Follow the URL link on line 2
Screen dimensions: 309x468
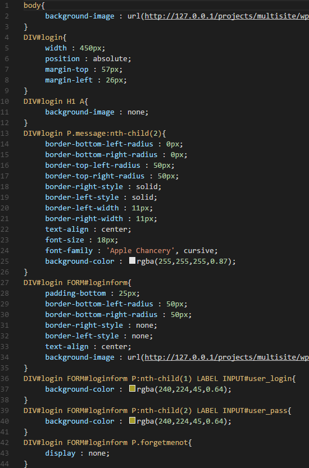[x=227, y=16]
